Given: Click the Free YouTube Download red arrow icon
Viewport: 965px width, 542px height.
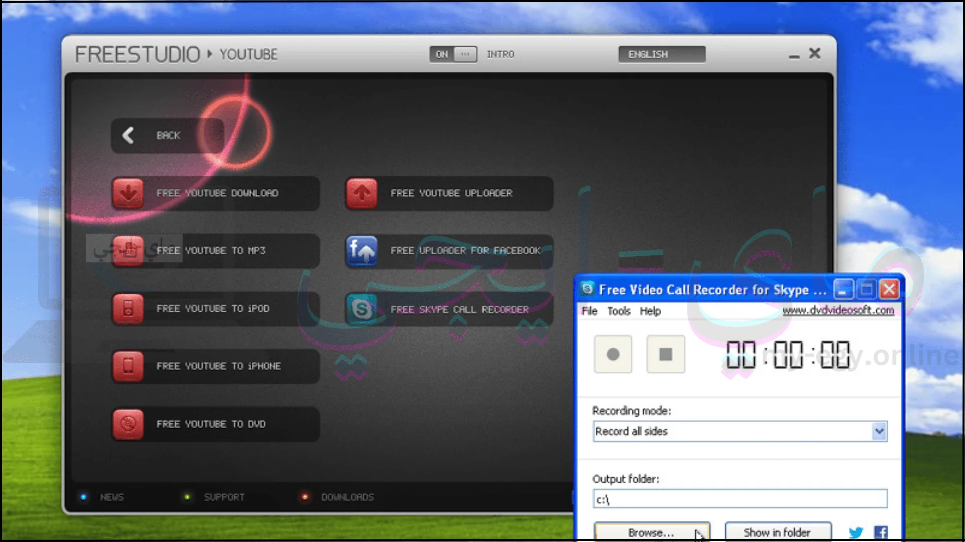Looking at the screenshot, I should coord(128,193).
